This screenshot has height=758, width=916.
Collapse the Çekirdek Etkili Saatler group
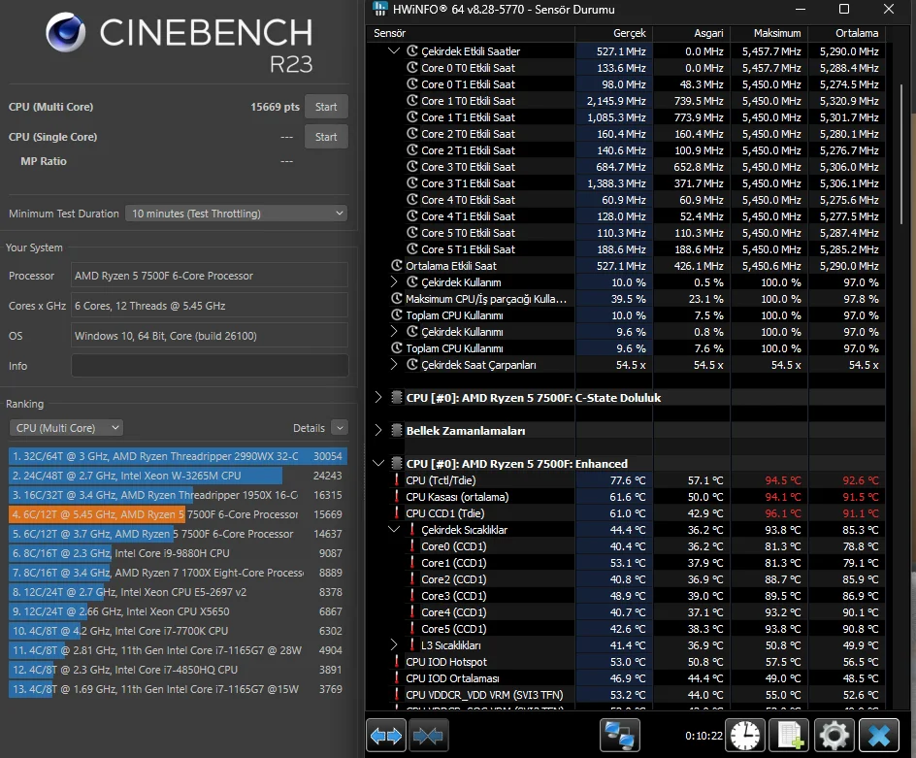tap(394, 50)
